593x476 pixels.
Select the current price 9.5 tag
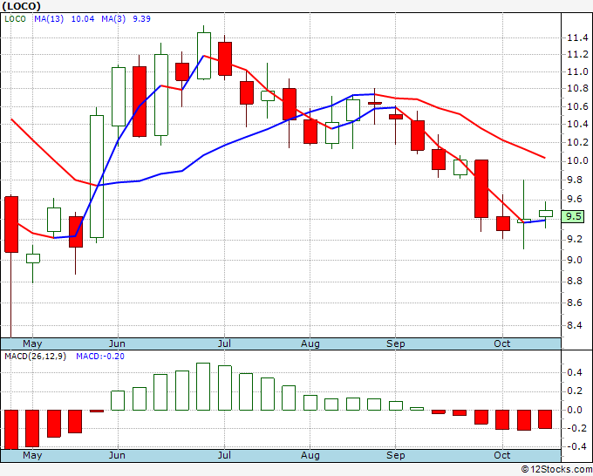pos(573,216)
